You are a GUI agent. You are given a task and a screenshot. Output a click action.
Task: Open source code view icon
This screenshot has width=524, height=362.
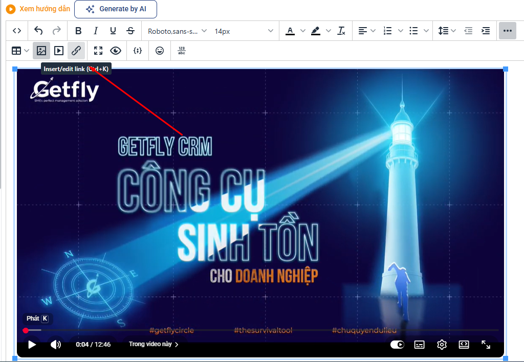(17, 31)
